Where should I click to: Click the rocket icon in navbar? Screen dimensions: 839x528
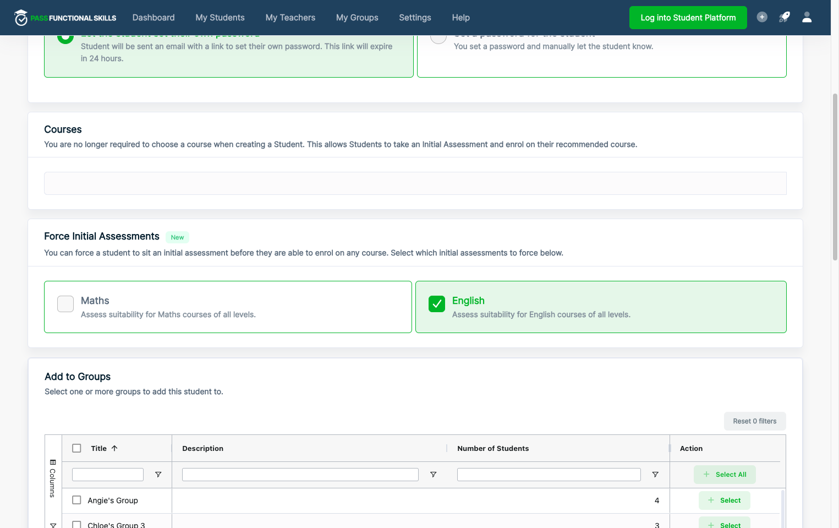pos(785,17)
